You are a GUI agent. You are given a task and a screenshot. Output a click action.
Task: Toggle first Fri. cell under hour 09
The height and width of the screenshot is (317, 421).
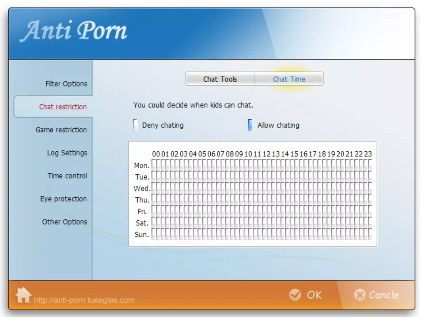[x=237, y=211]
